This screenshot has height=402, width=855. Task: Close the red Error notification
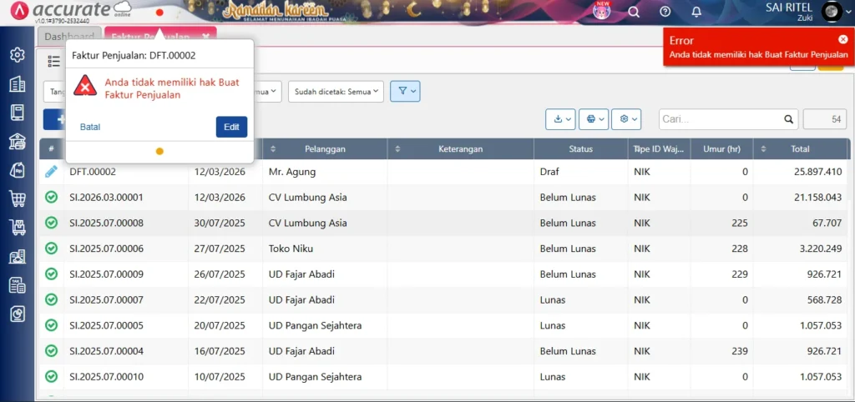point(843,39)
